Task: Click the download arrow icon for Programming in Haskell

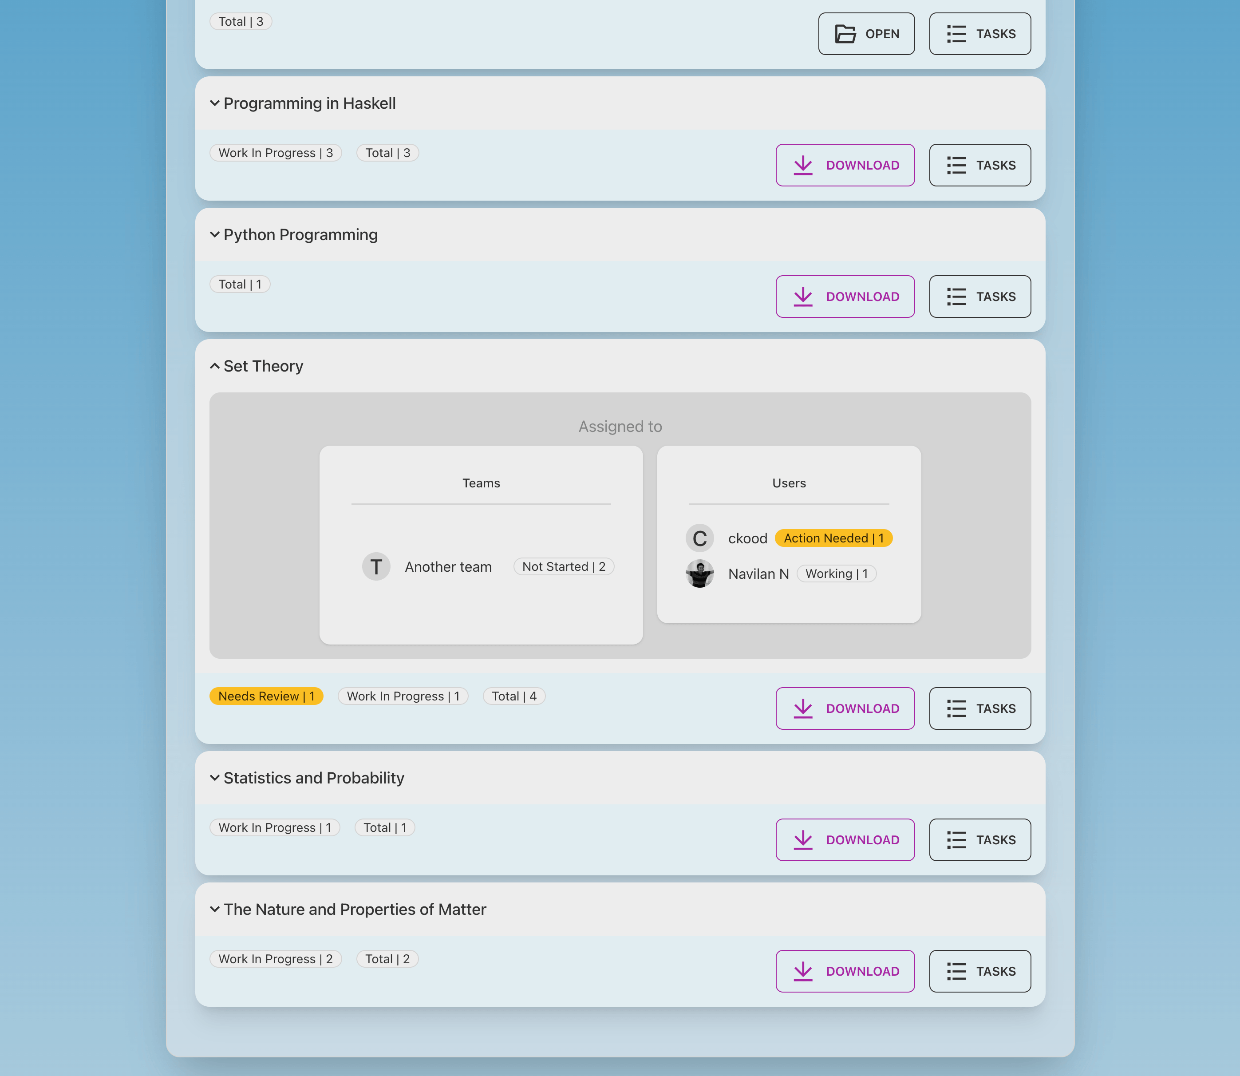Action: click(x=802, y=165)
